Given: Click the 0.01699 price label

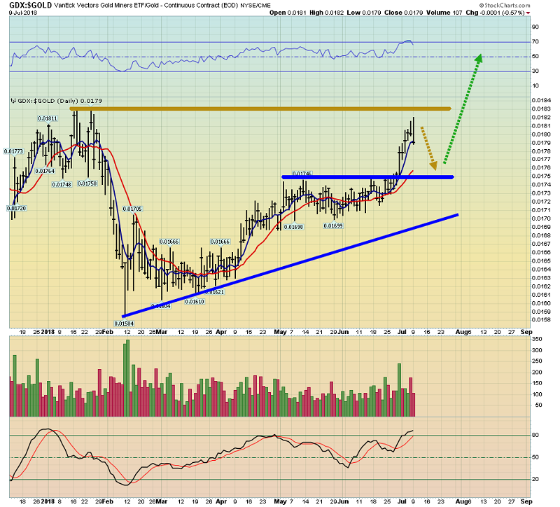Looking at the screenshot, I should 333,225.
